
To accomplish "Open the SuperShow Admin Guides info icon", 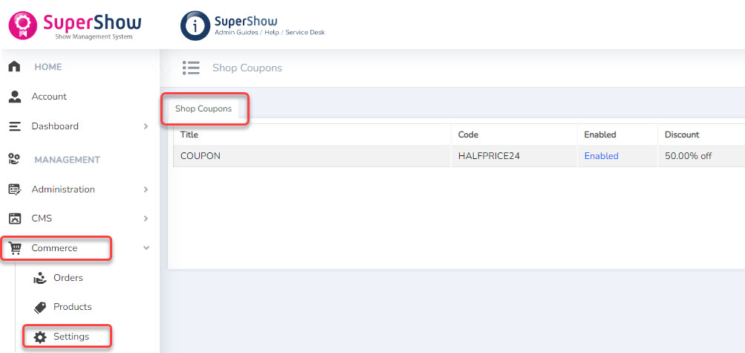I will (195, 25).
